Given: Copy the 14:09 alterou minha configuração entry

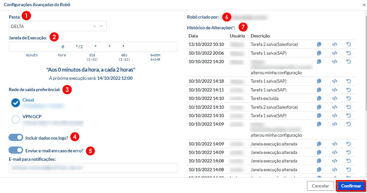Looking at the screenshot, I should [319, 124].
